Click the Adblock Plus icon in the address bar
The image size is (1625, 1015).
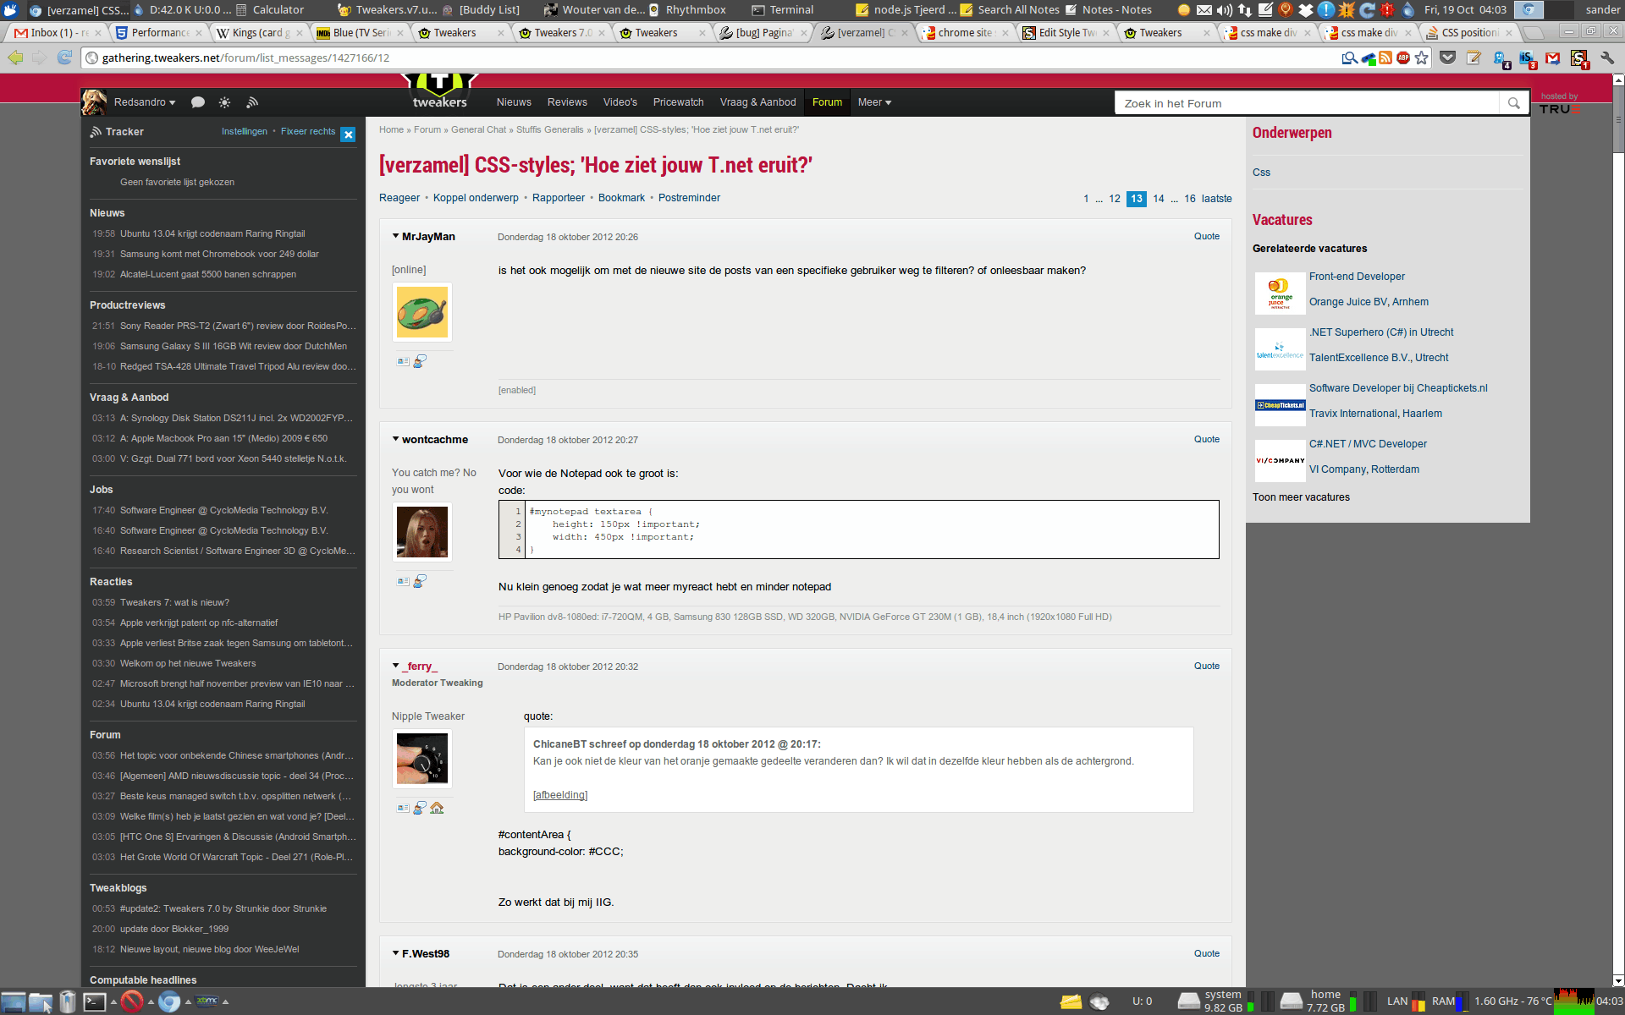click(1403, 58)
